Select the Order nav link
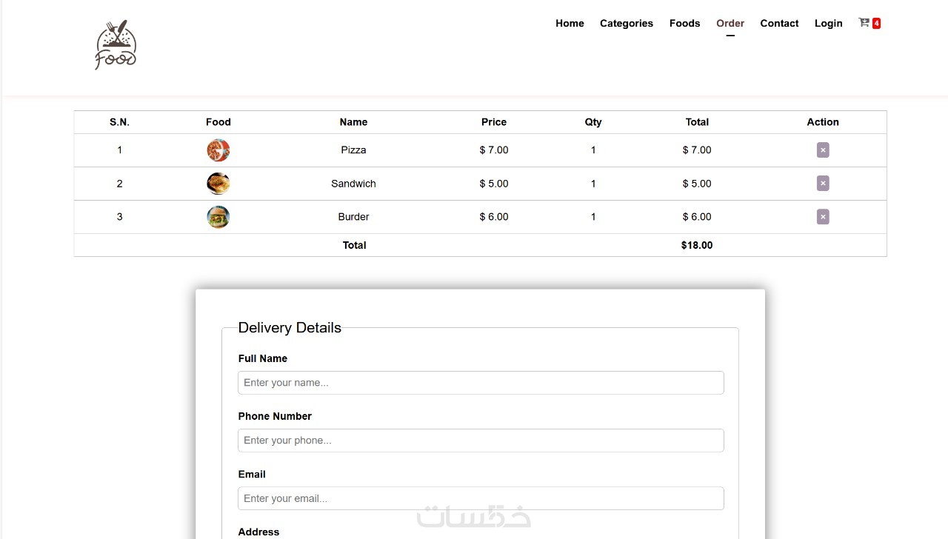 pyautogui.click(x=730, y=24)
